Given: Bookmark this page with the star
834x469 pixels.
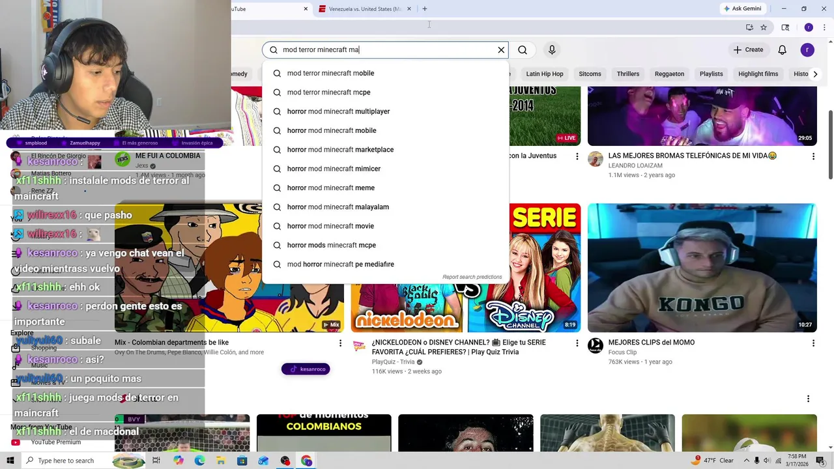Looking at the screenshot, I should 764,27.
